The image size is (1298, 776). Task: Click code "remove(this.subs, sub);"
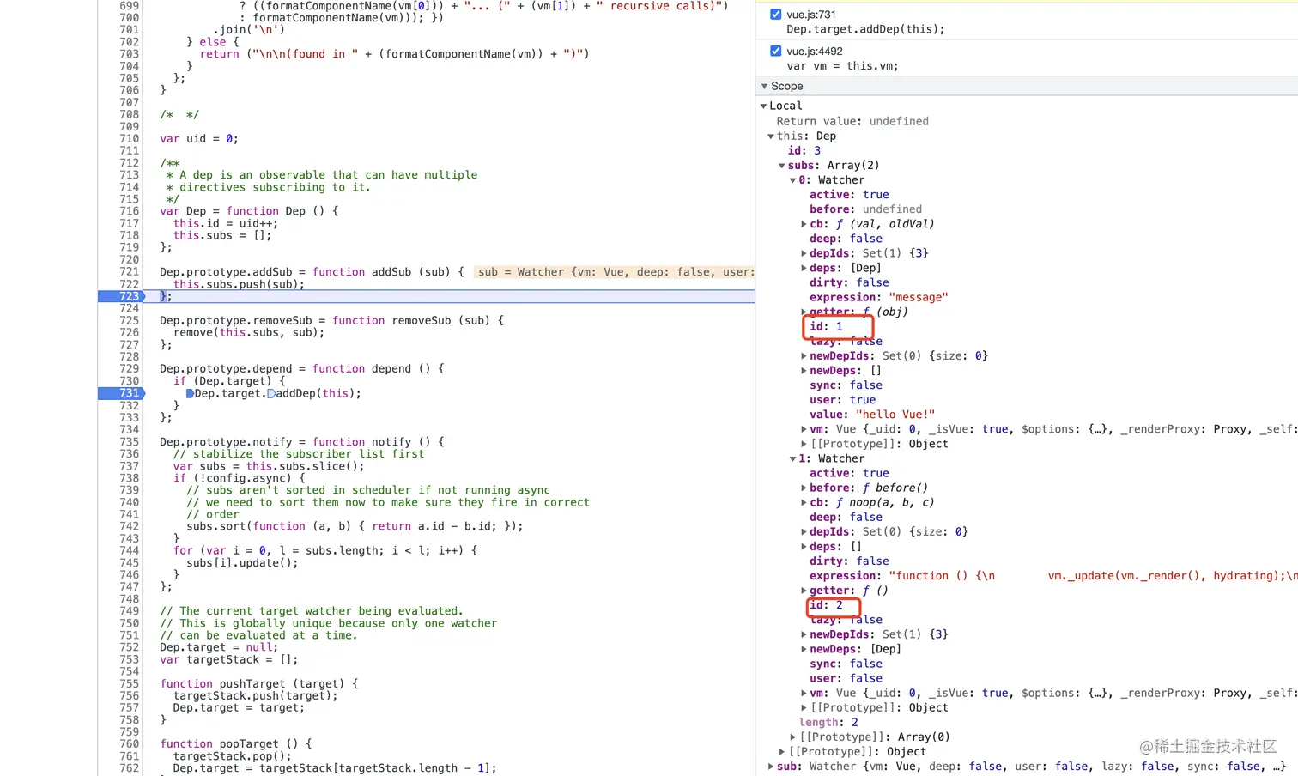tap(249, 332)
